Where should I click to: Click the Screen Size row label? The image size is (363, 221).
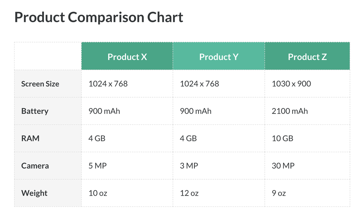tap(40, 84)
